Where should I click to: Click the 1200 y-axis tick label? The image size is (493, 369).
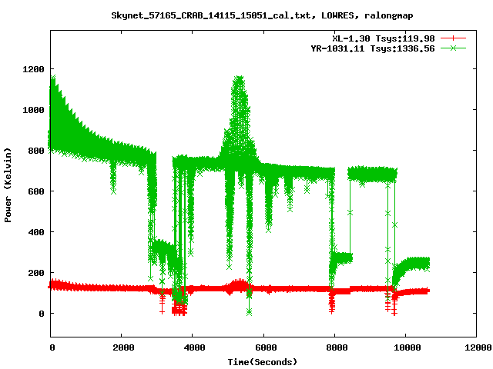pos(33,69)
